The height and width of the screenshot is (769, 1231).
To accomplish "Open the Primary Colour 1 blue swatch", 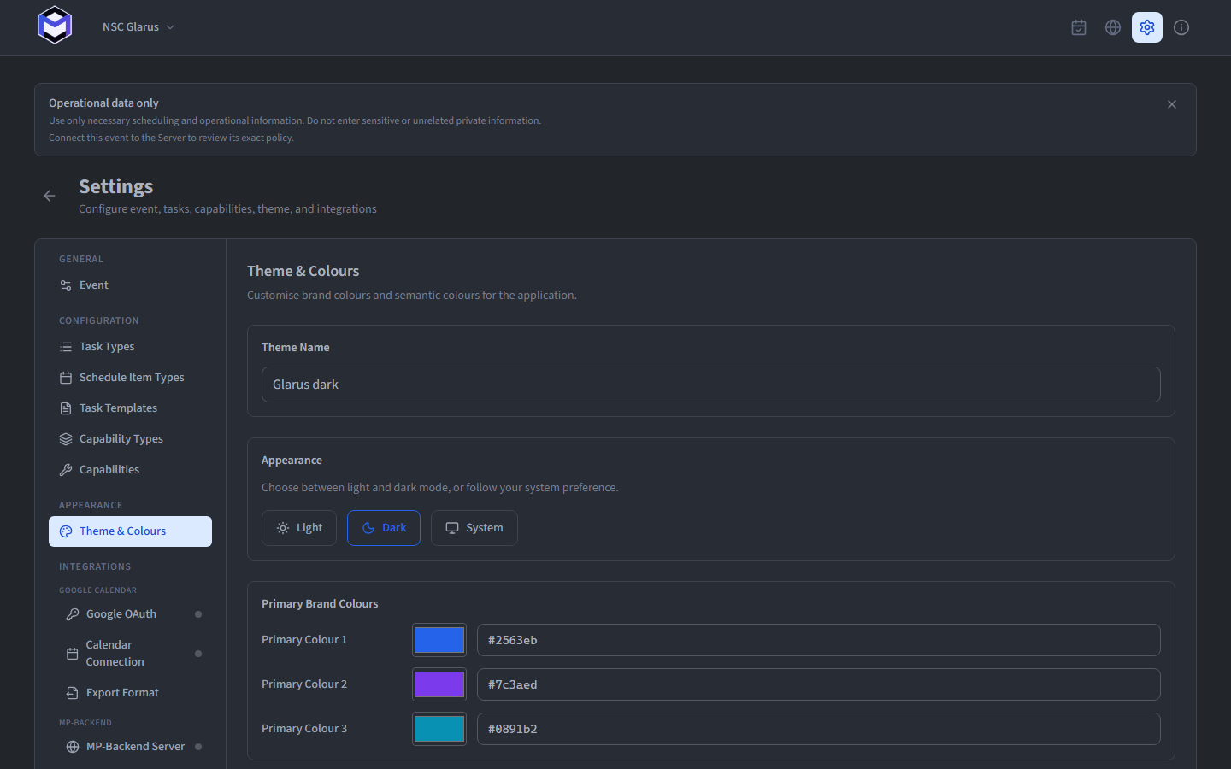I will pos(439,640).
